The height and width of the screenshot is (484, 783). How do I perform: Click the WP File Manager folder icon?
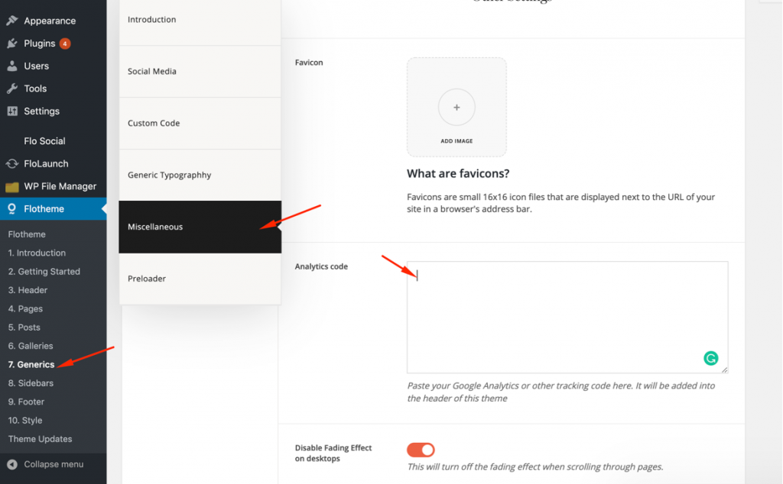(x=12, y=186)
